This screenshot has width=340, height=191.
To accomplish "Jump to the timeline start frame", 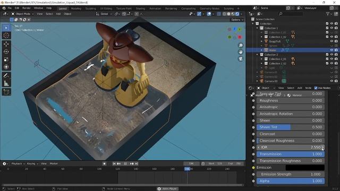I will pos(114,164).
